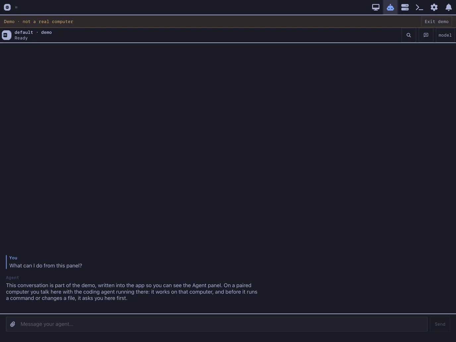Click the 'default · demo' agent title
This screenshot has width=456, height=342.
click(x=33, y=32)
